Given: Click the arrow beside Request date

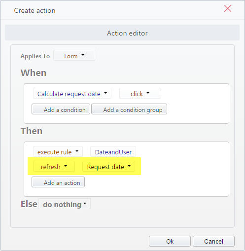Looking at the screenshot, I should click(129, 166).
